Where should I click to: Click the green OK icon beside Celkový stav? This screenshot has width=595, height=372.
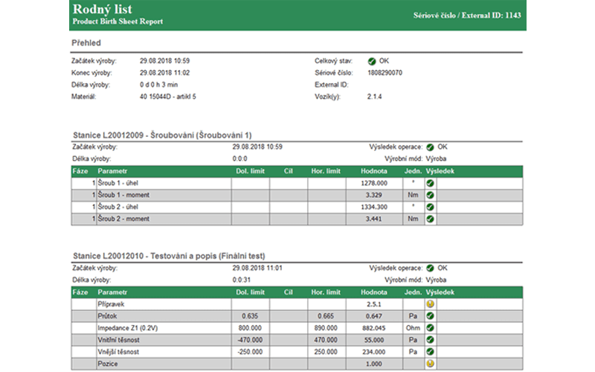[x=372, y=61]
